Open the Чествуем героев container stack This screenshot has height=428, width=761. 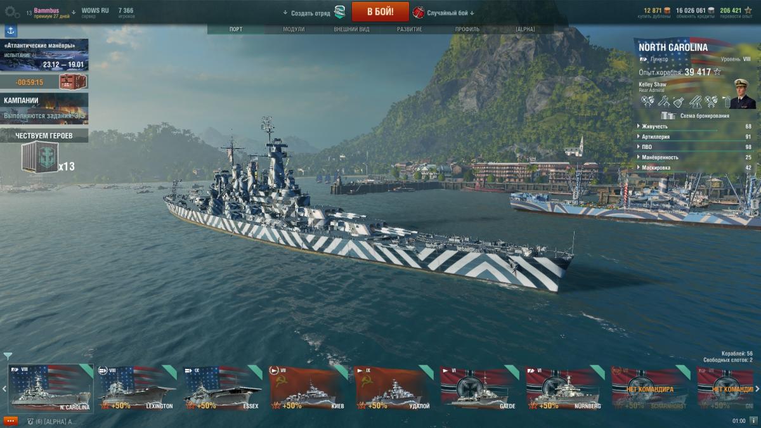pos(39,157)
